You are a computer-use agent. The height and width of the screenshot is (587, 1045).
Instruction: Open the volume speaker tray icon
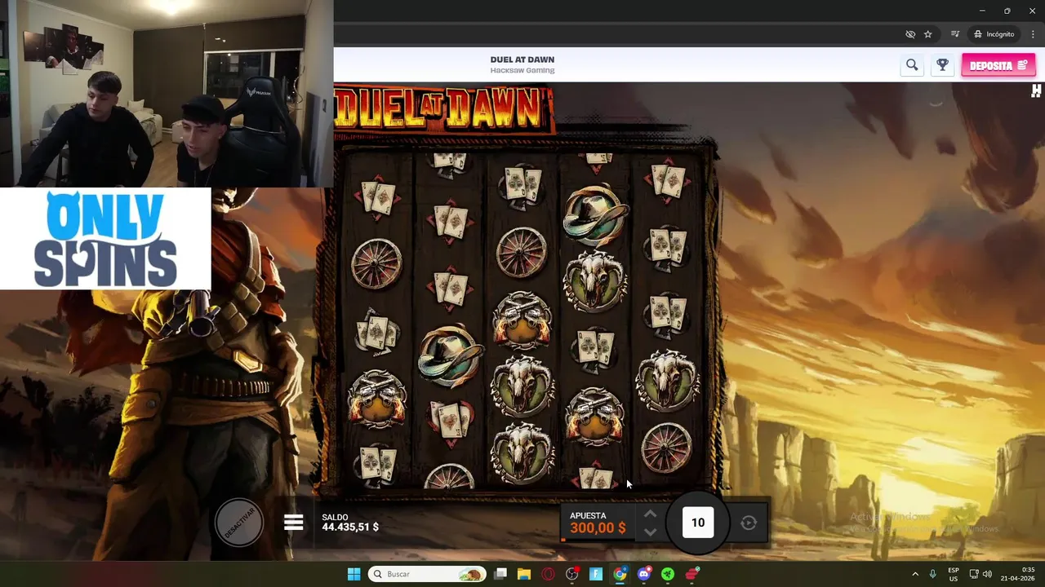tap(987, 574)
